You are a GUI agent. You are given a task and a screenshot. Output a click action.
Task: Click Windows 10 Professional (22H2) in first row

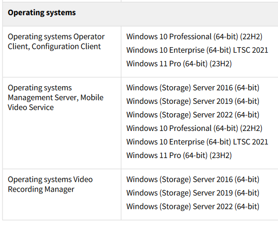click(x=194, y=36)
